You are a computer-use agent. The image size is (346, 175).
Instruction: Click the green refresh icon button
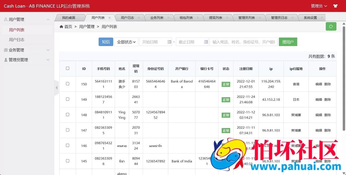[x=331, y=26]
